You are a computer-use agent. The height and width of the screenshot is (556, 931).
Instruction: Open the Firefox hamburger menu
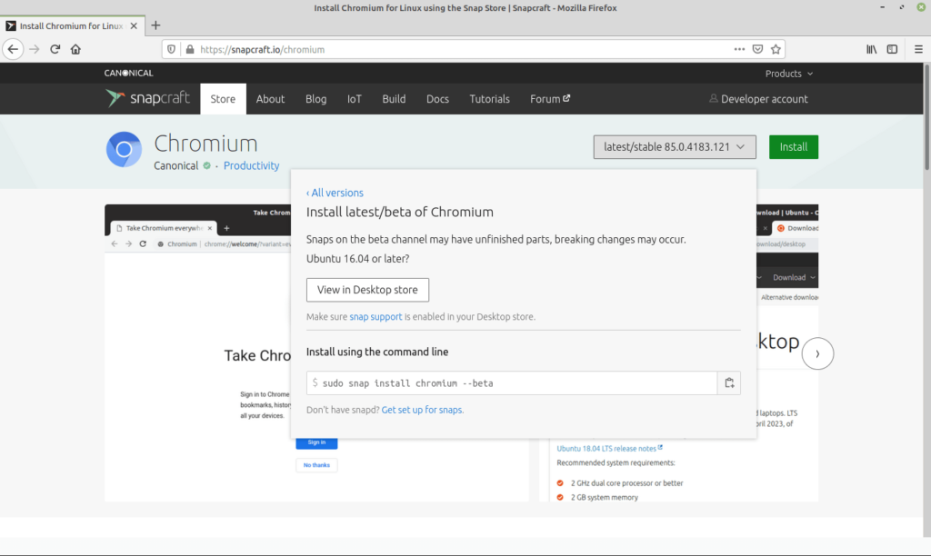pyautogui.click(x=918, y=49)
